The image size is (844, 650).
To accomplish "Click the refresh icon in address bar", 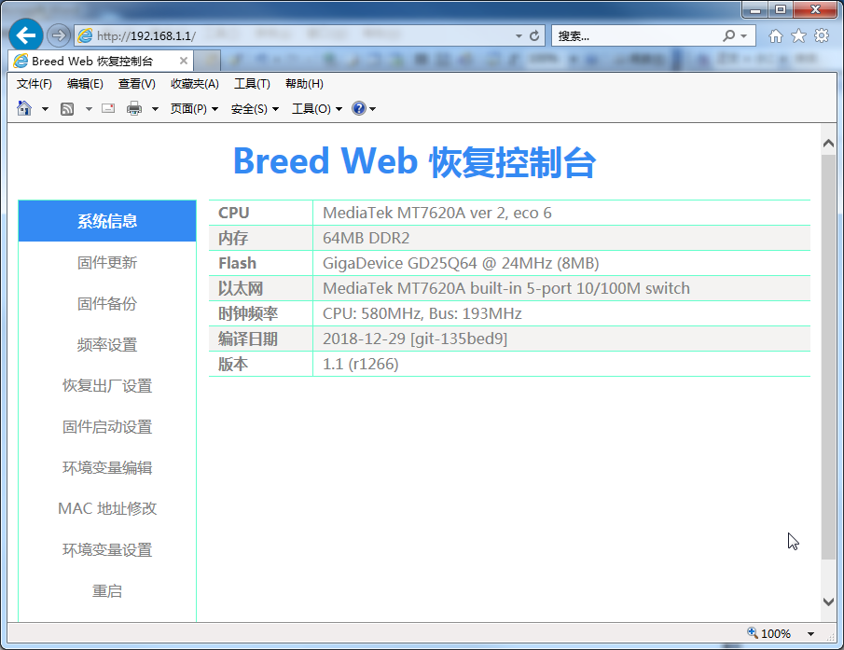I will tap(534, 36).
